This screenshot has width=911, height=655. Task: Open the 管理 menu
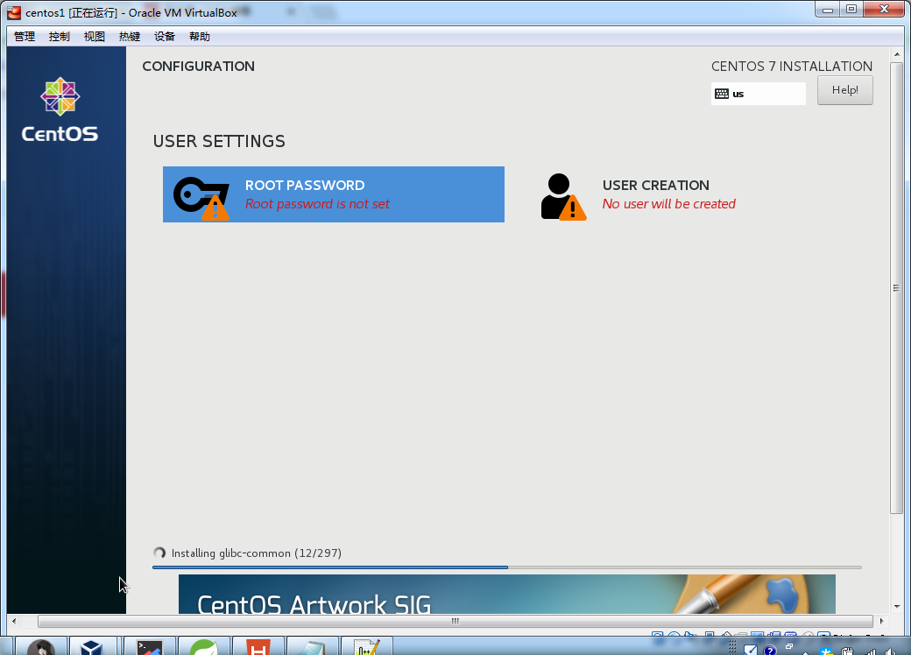pos(25,37)
